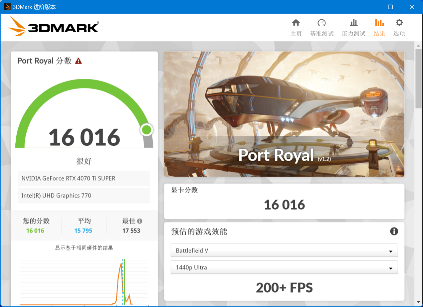Viewport: 423px width, 307px height.
Task: Click the 基准测试 tab label
Action: tap(321, 34)
